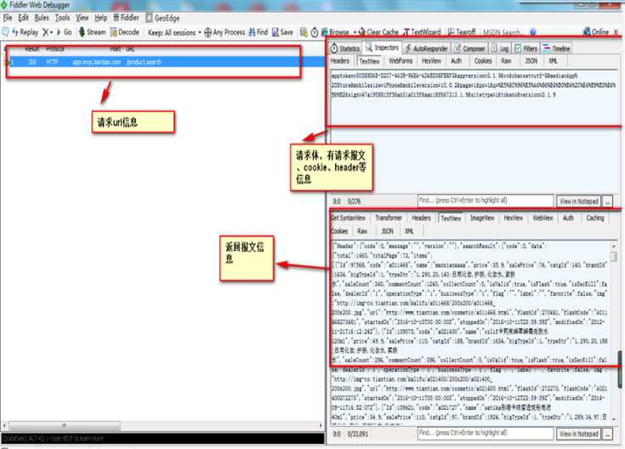This screenshot has width=625, height=449.
Task: Select response WebView tab
Action: click(543, 218)
